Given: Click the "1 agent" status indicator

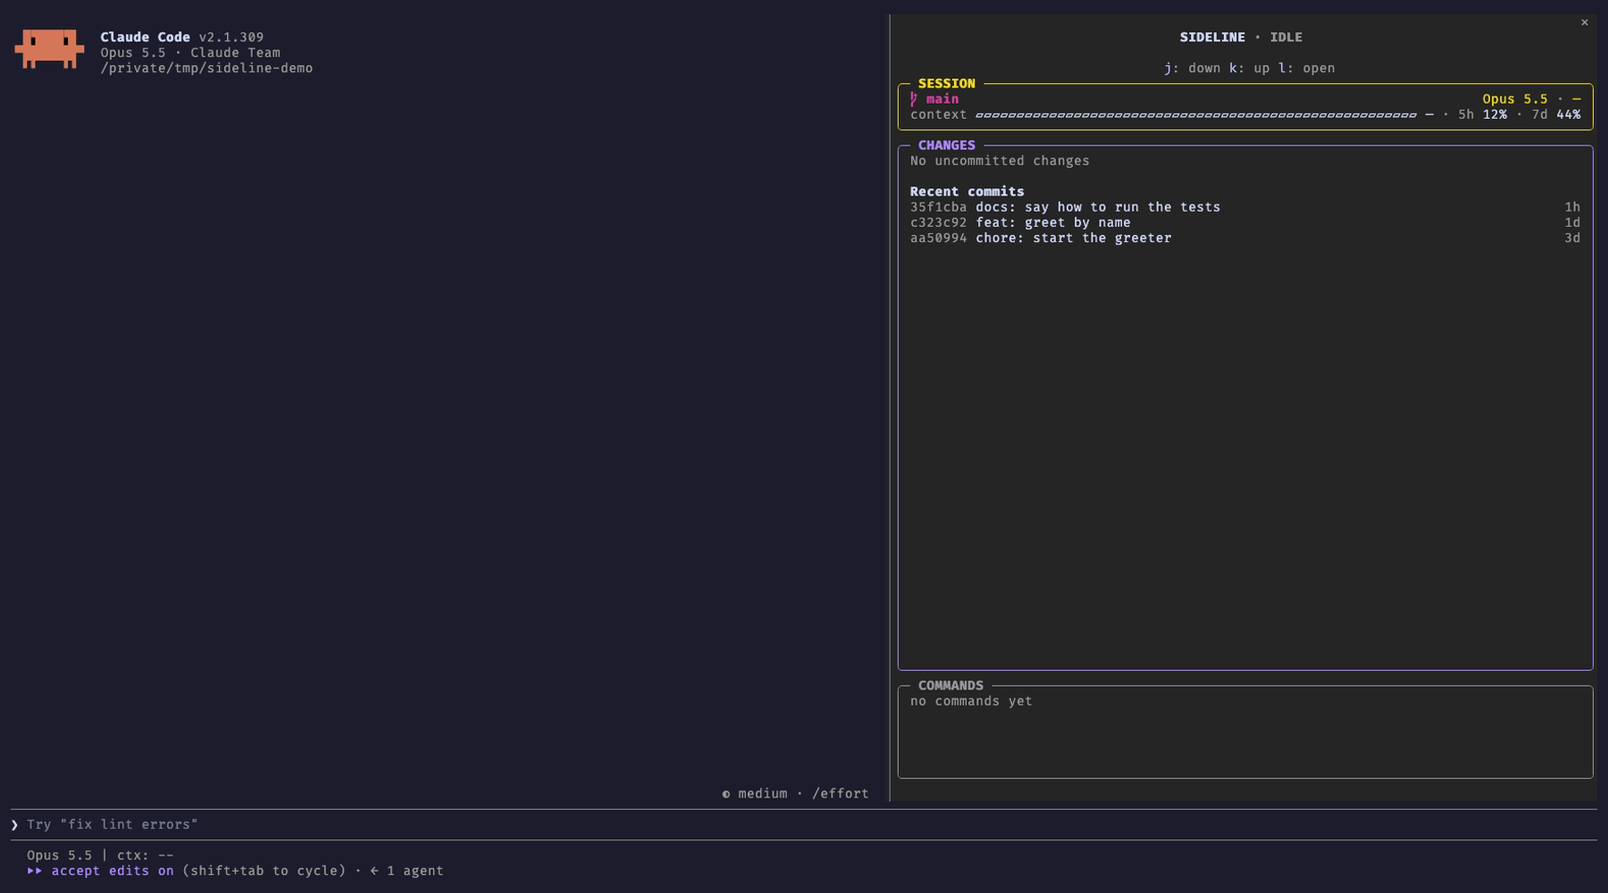Looking at the screenshot, I should (x=415, y=871).
